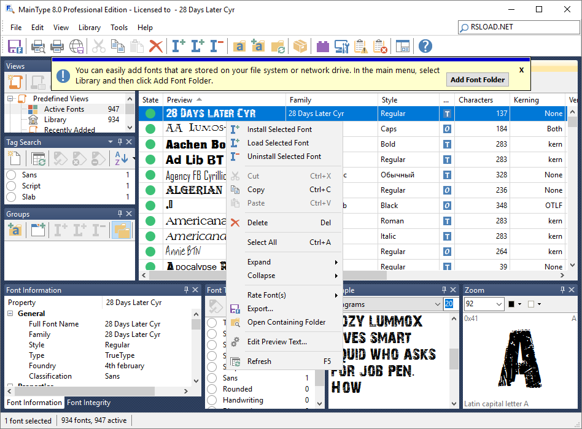Collapse the General section in Font Information
The height and width of the screenshot is (429, 582).
[10, 314]
